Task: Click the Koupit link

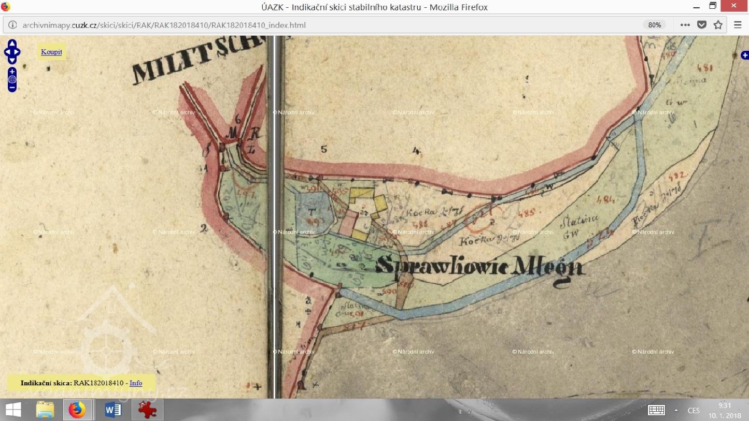Action: coord(51,52)
